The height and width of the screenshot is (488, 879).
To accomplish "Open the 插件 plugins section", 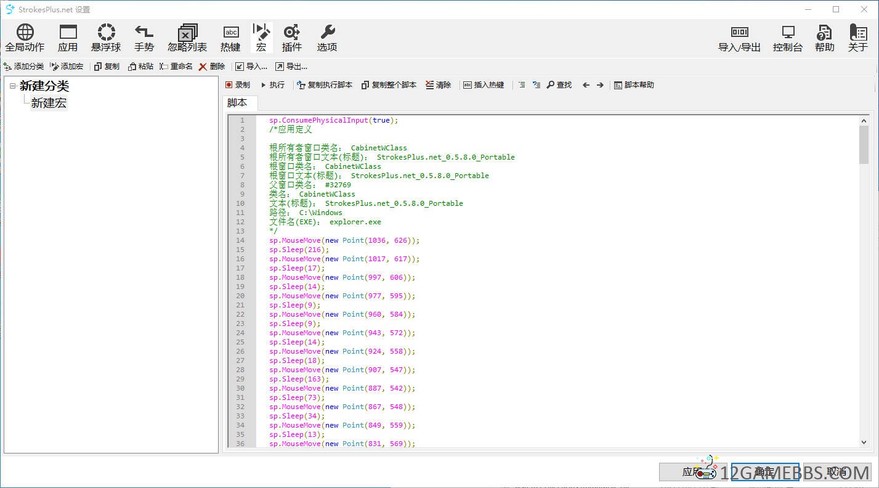I will tap(291, 38).
